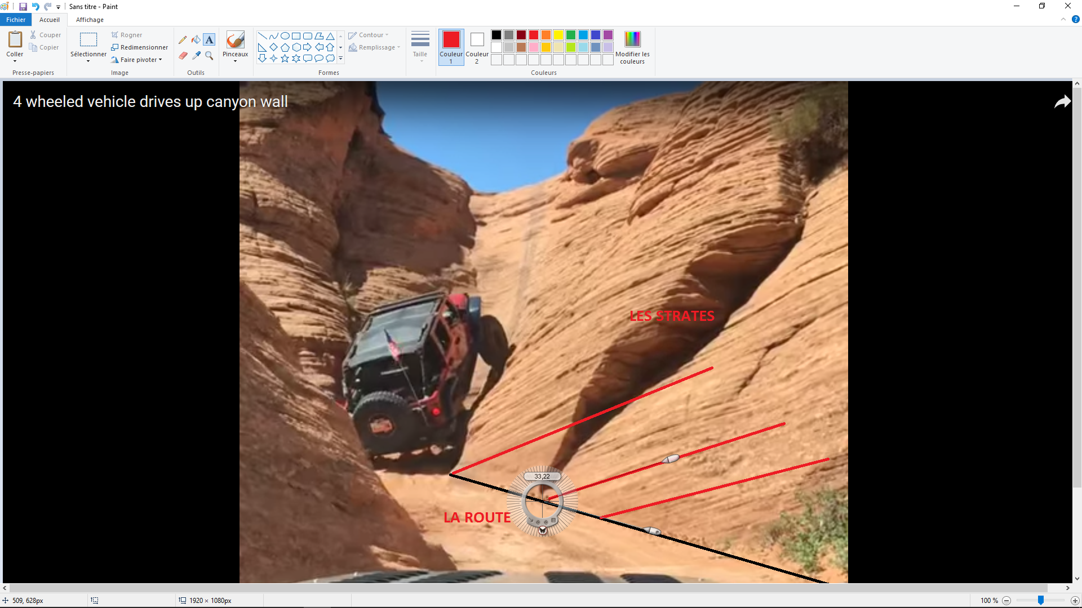Toggle the Text tool

click(209, 40)
